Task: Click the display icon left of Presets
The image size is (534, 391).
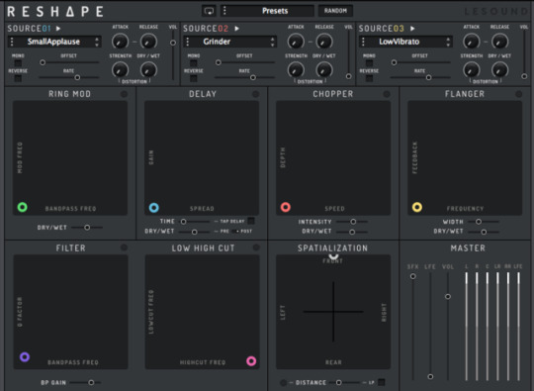Action: [x=209, y=11]
